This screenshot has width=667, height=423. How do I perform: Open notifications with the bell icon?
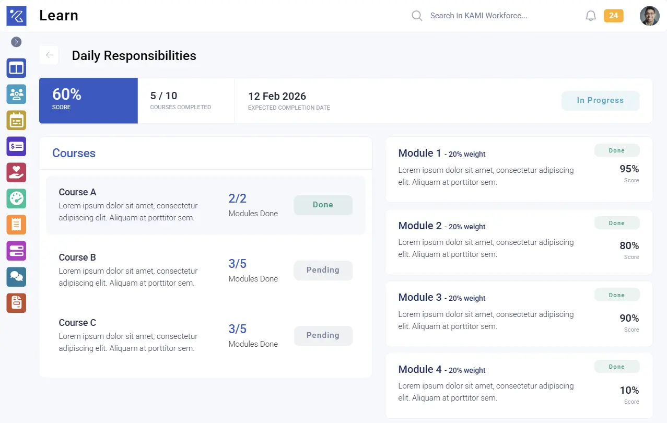click(x=591, y=16)
